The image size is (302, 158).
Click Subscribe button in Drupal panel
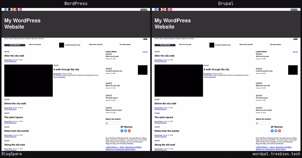point(294,10)
